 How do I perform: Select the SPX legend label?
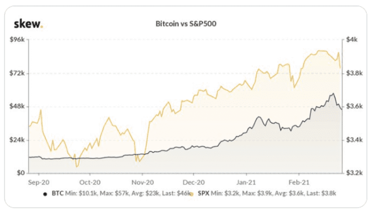tap(203, 193)
